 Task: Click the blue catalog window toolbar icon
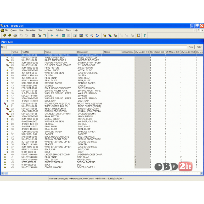coord(33,35)
